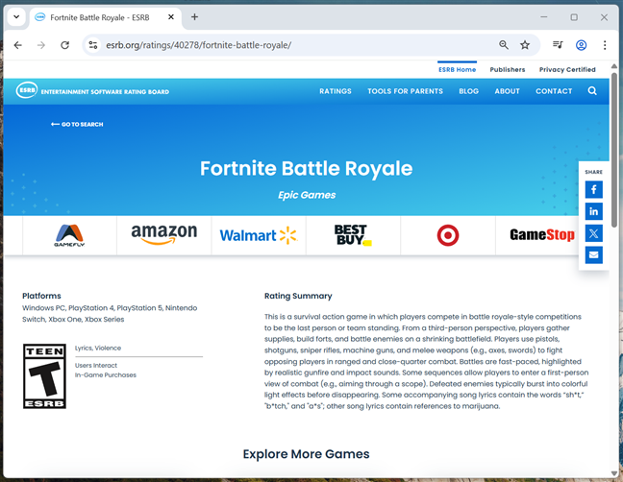Open the Walmart retailer logo
The height and width of the screenshot is (482, 623).
tap(259, 235)
